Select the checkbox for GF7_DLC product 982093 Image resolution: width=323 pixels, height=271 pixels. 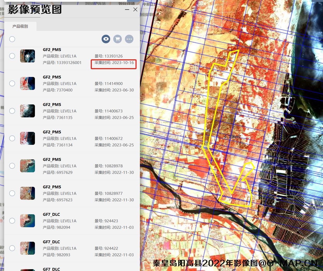(x=12, y=248)
